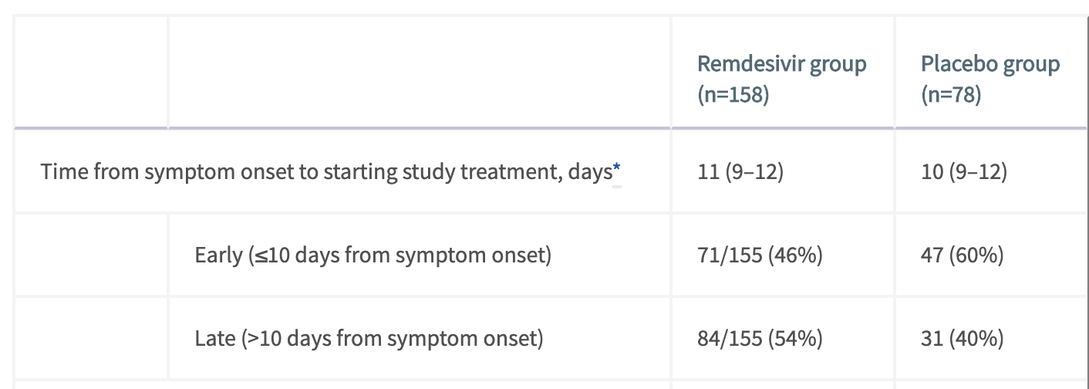Click the Placebo group column header text

990,63
